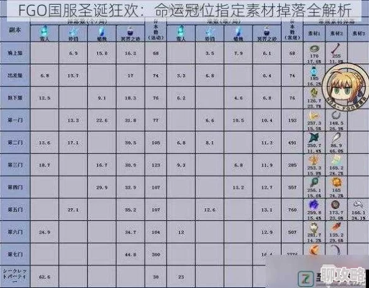Click the cell showing 13.7
Image resolution: width=369 pixels, height=288 pixels.
(x=73, y=76)
